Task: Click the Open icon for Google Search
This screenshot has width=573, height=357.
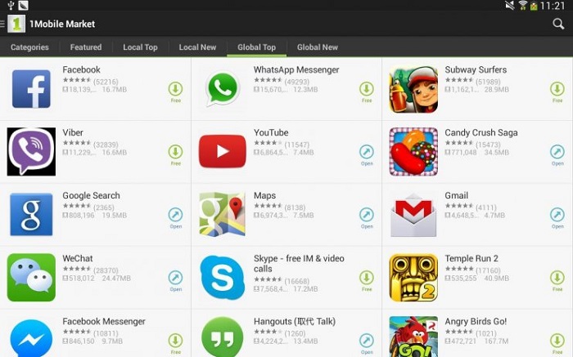Action: 175,215
